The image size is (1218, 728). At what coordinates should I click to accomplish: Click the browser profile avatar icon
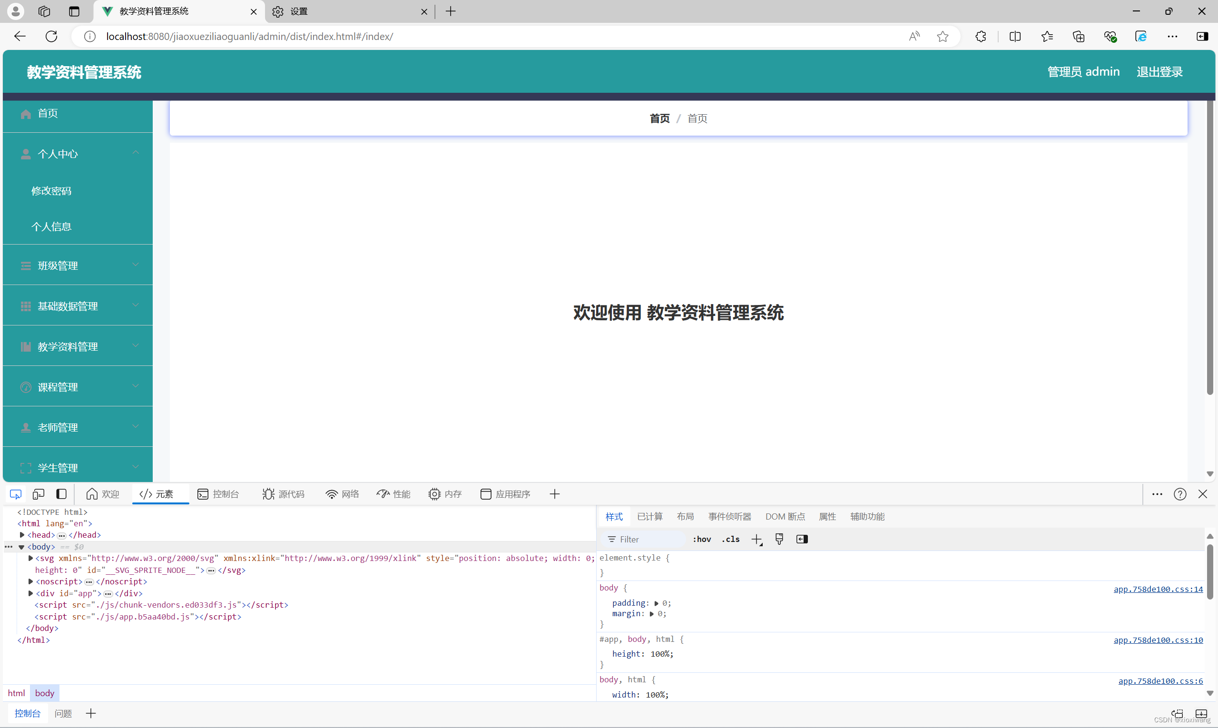tap(15, 11)
